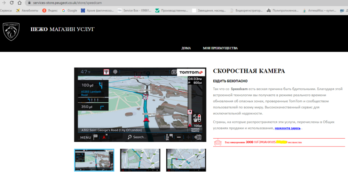
Task: Click the A302 Saint George's Road label
Action: coord(111,131)
